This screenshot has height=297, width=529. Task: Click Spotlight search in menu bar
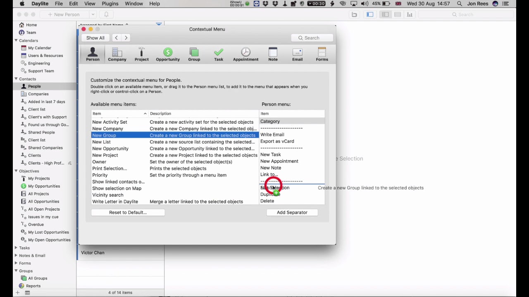460,4
